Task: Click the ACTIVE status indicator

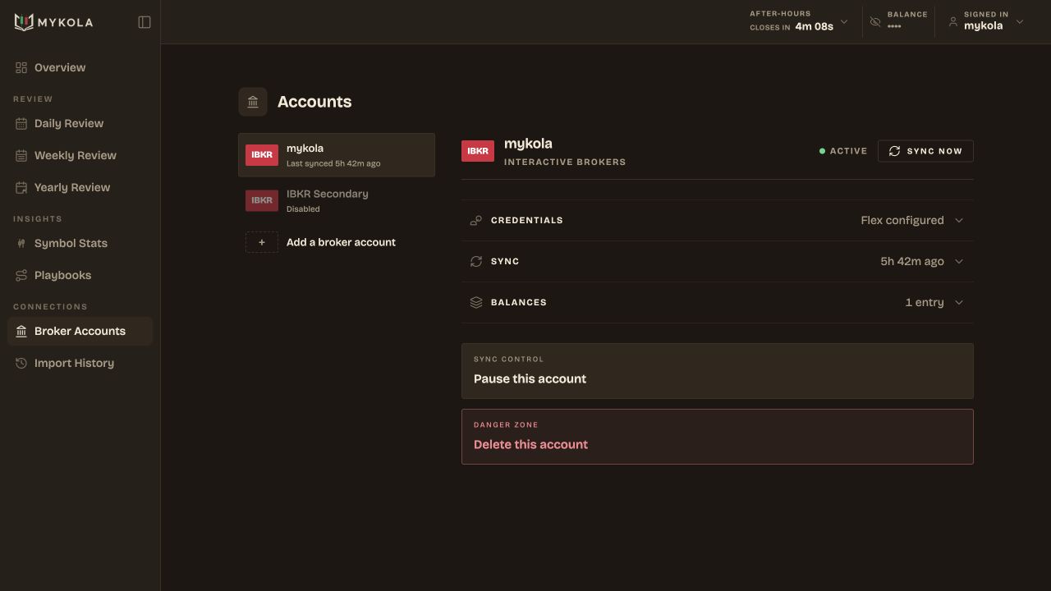Action: coord(843,151)
